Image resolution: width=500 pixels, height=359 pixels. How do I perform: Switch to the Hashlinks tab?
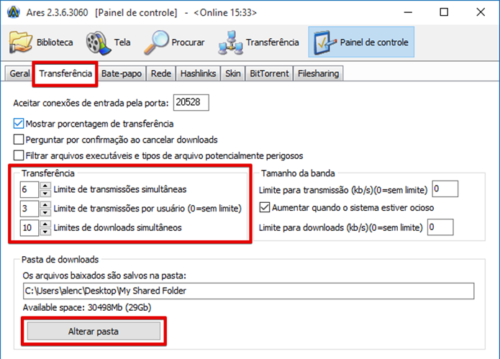click(x=198, y=73)
